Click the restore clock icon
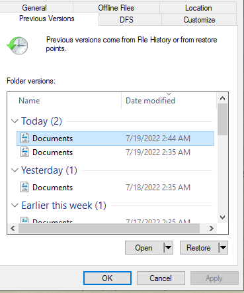The image size is (244, 293). pyautogui.click(x=17, y=46)
